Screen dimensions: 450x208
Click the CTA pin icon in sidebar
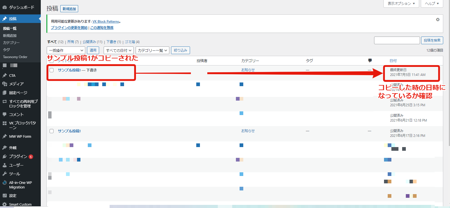click(x=5, y=75)
